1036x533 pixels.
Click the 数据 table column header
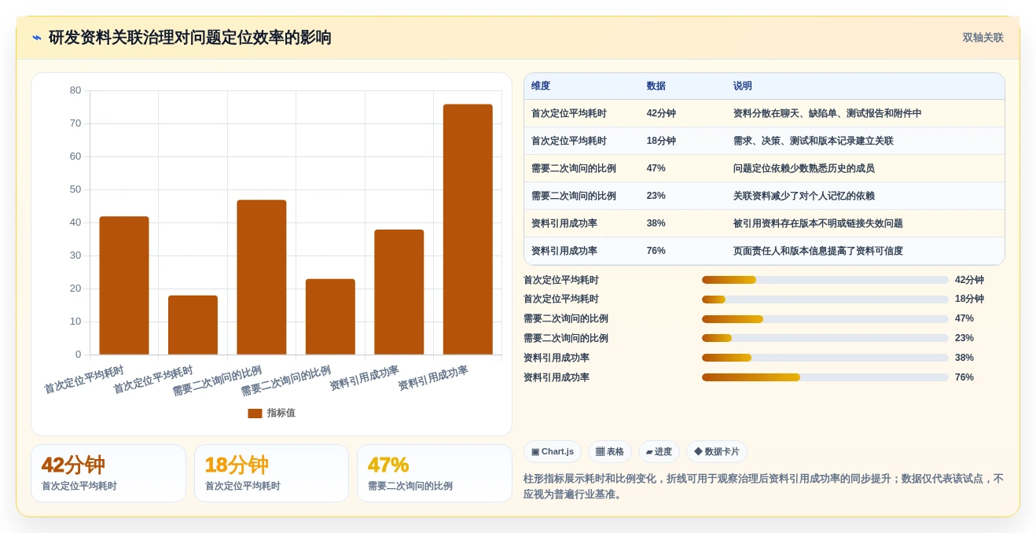[656, 86]
